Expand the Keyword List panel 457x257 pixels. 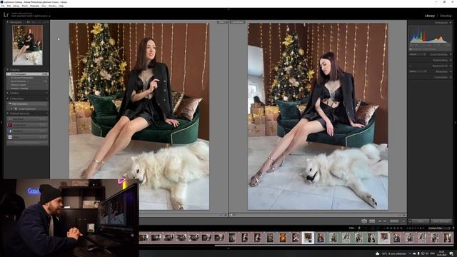451,66
